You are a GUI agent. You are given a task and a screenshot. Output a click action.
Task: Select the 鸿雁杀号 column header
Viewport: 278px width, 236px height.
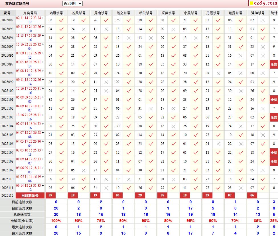click(x=56, y=13)
